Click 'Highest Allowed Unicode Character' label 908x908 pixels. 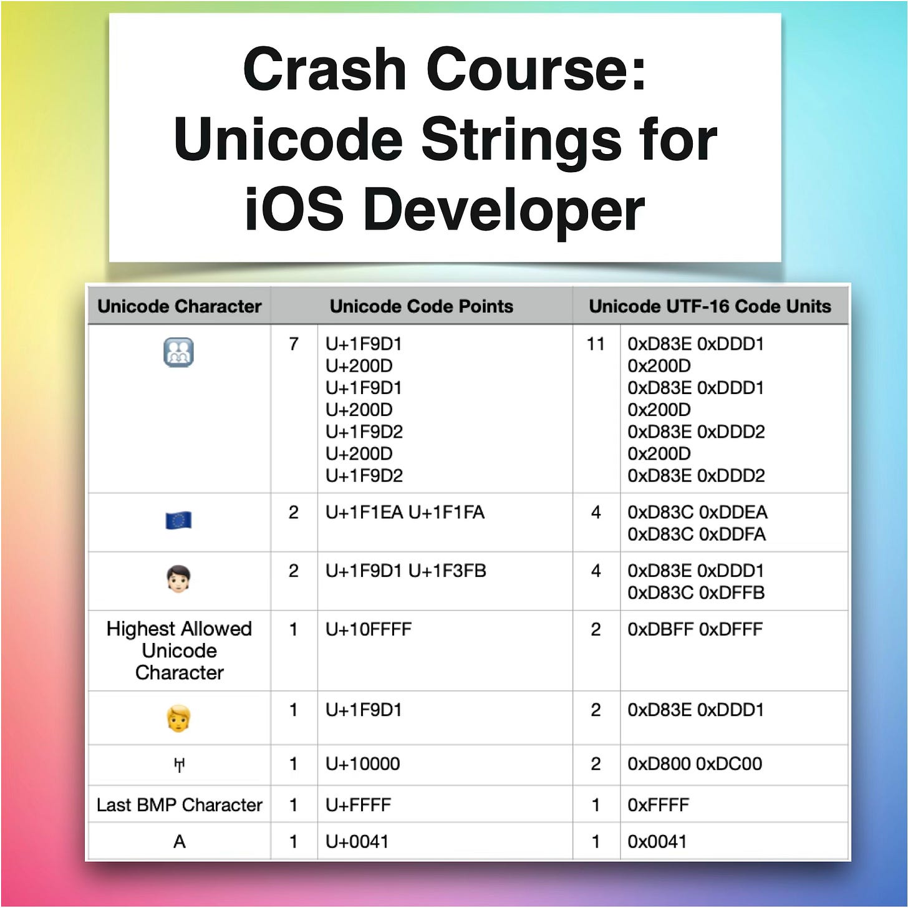(x=179, y=650)
